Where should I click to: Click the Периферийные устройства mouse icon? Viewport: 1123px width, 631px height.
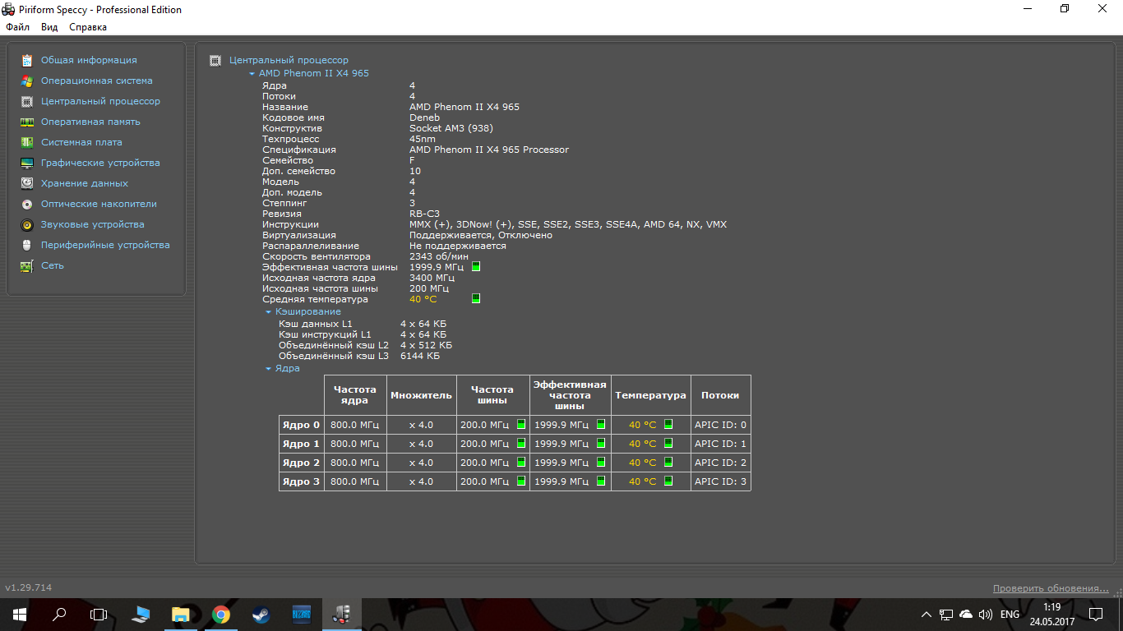27,245
